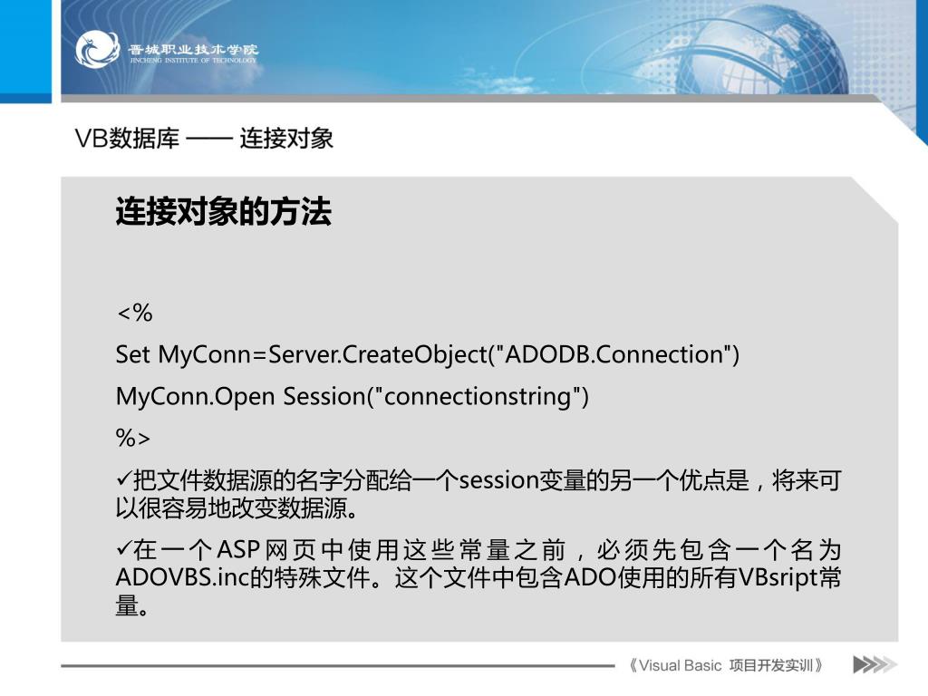Click the 'Set MyConn=Server.CreateObject' code line
The width and height of the screenshot is (928, 696).
click(x=428, y=354)
